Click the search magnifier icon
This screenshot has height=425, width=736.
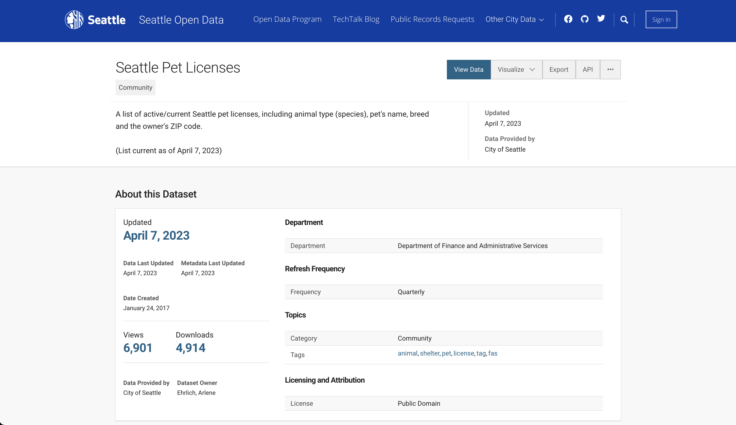pos(624,20)
